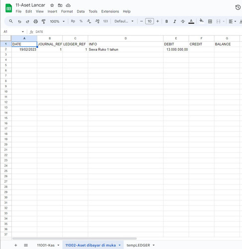Viewport: 242px width, 249px height.
Task: Toggle italic formatting
Action: 175,21
